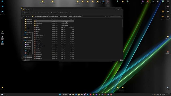
Task: Click the Paste icon in Explorer toolbar
Action: [x=38, y=13]
